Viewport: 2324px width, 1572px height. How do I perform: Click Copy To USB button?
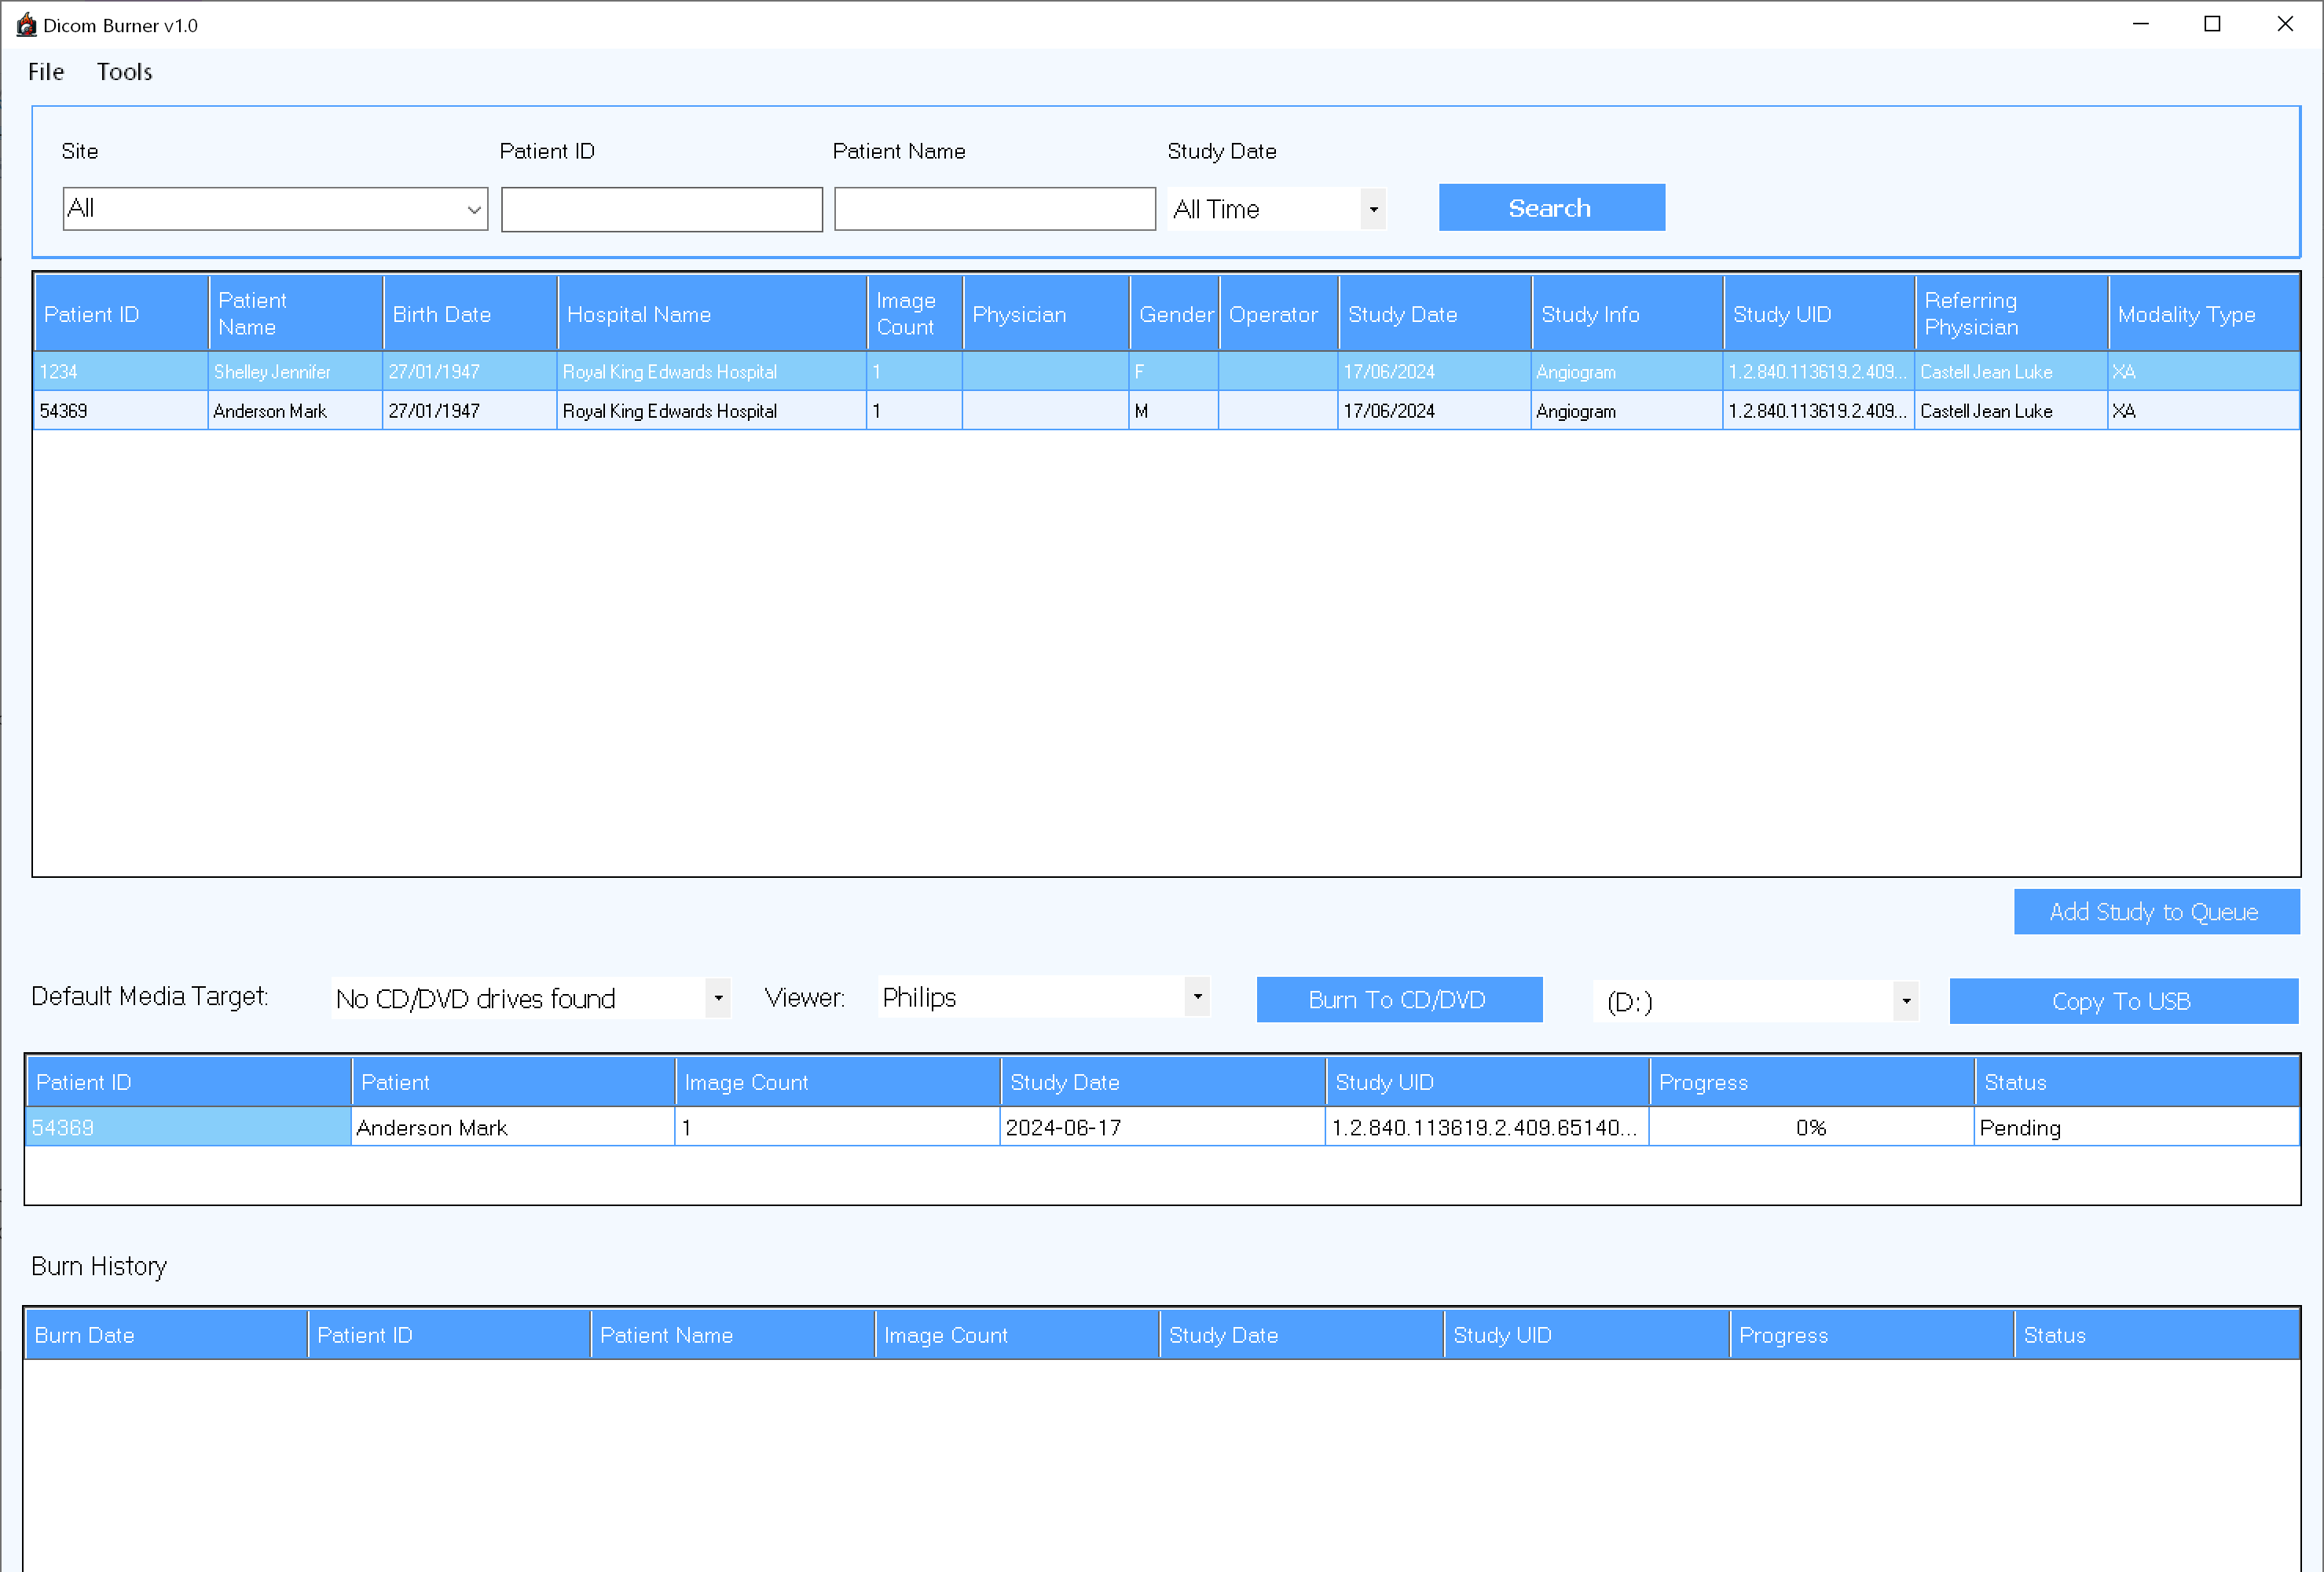2123,1000
